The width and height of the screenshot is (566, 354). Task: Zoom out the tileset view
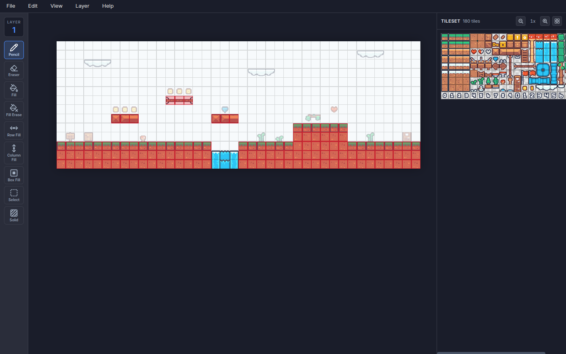point(521,21)
